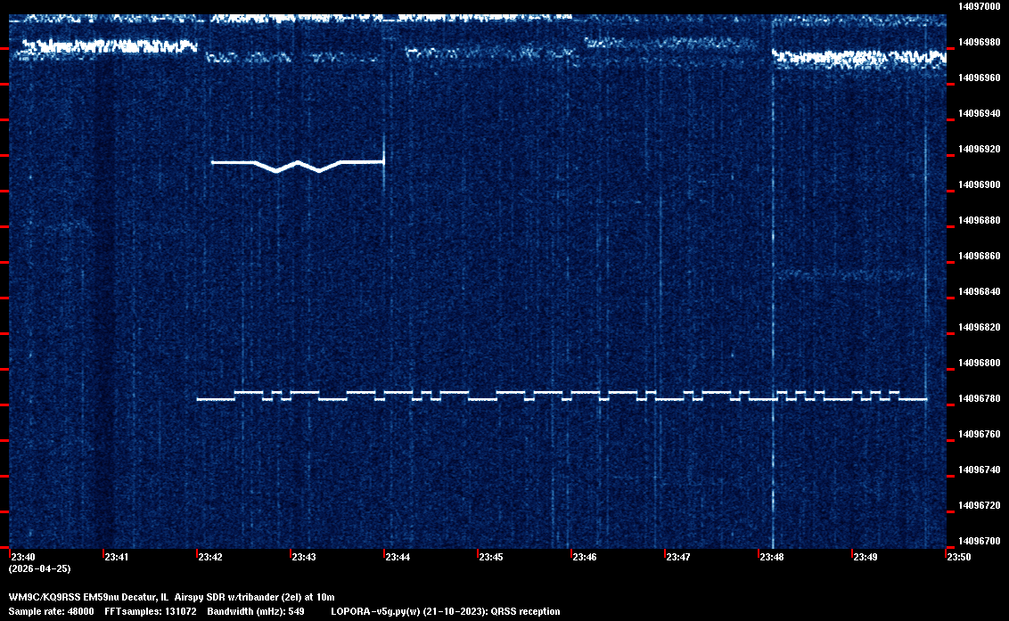Click the 14096780 frequency label
Viewport: 1009px width, 621px height.
(980, 398)
